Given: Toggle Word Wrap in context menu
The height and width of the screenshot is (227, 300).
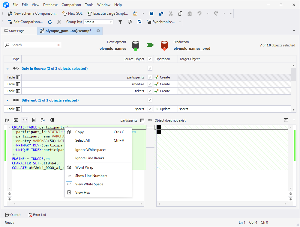Looking at the screenshot, I should (x=98, y=167).
